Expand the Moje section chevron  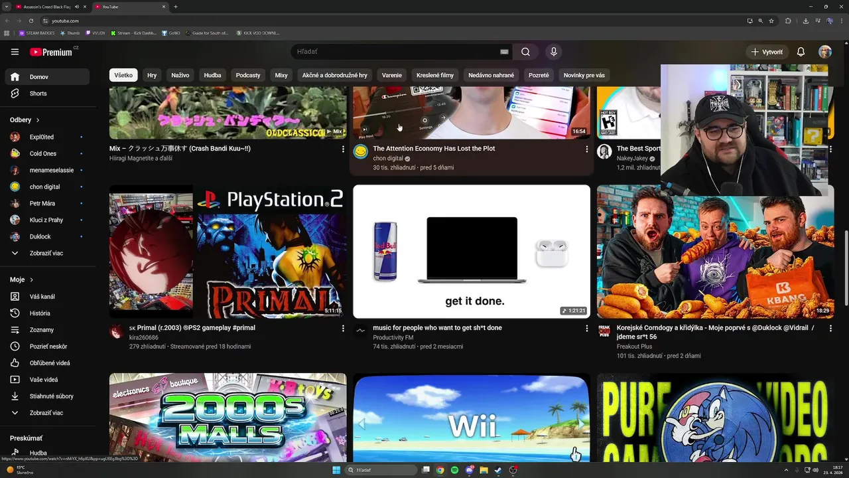[x=31, y=280]
